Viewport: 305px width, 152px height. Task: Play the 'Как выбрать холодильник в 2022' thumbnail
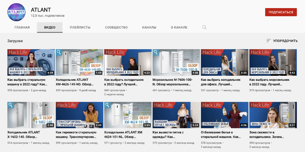[x=128, y=63]
